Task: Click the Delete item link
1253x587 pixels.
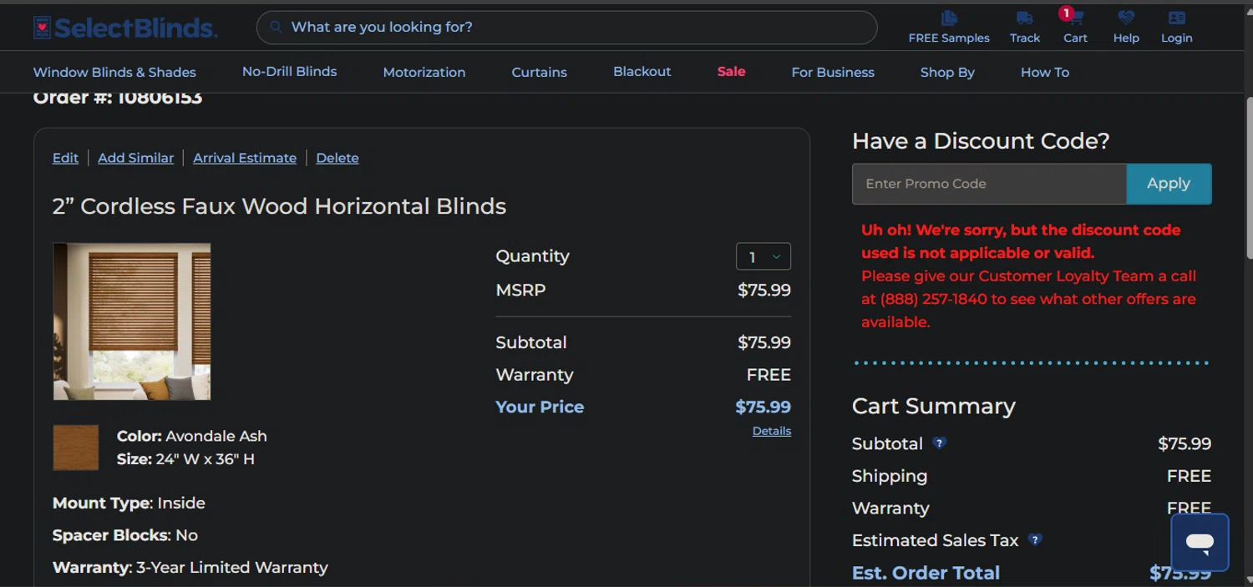Action: coord(337,158)
